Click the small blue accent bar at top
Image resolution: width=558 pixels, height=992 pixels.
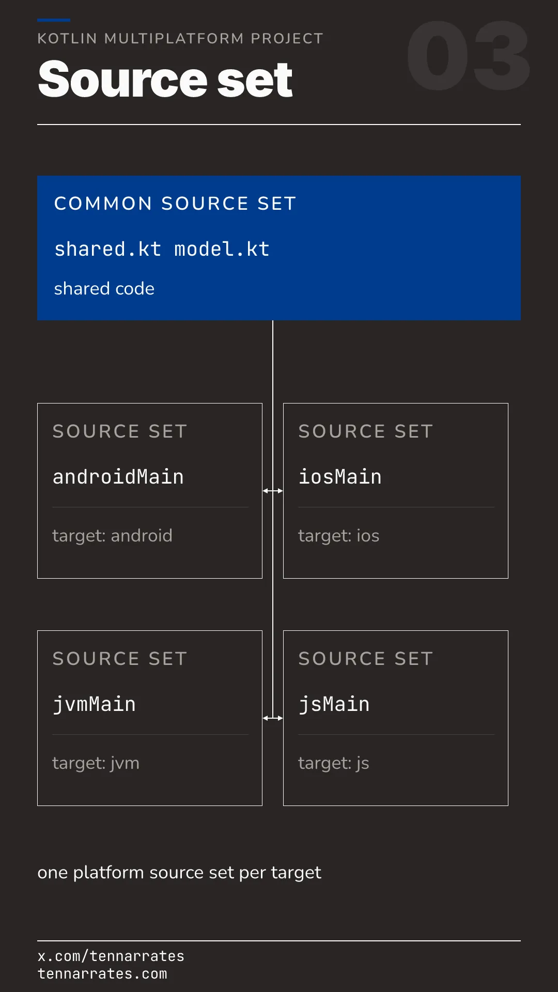54,20
